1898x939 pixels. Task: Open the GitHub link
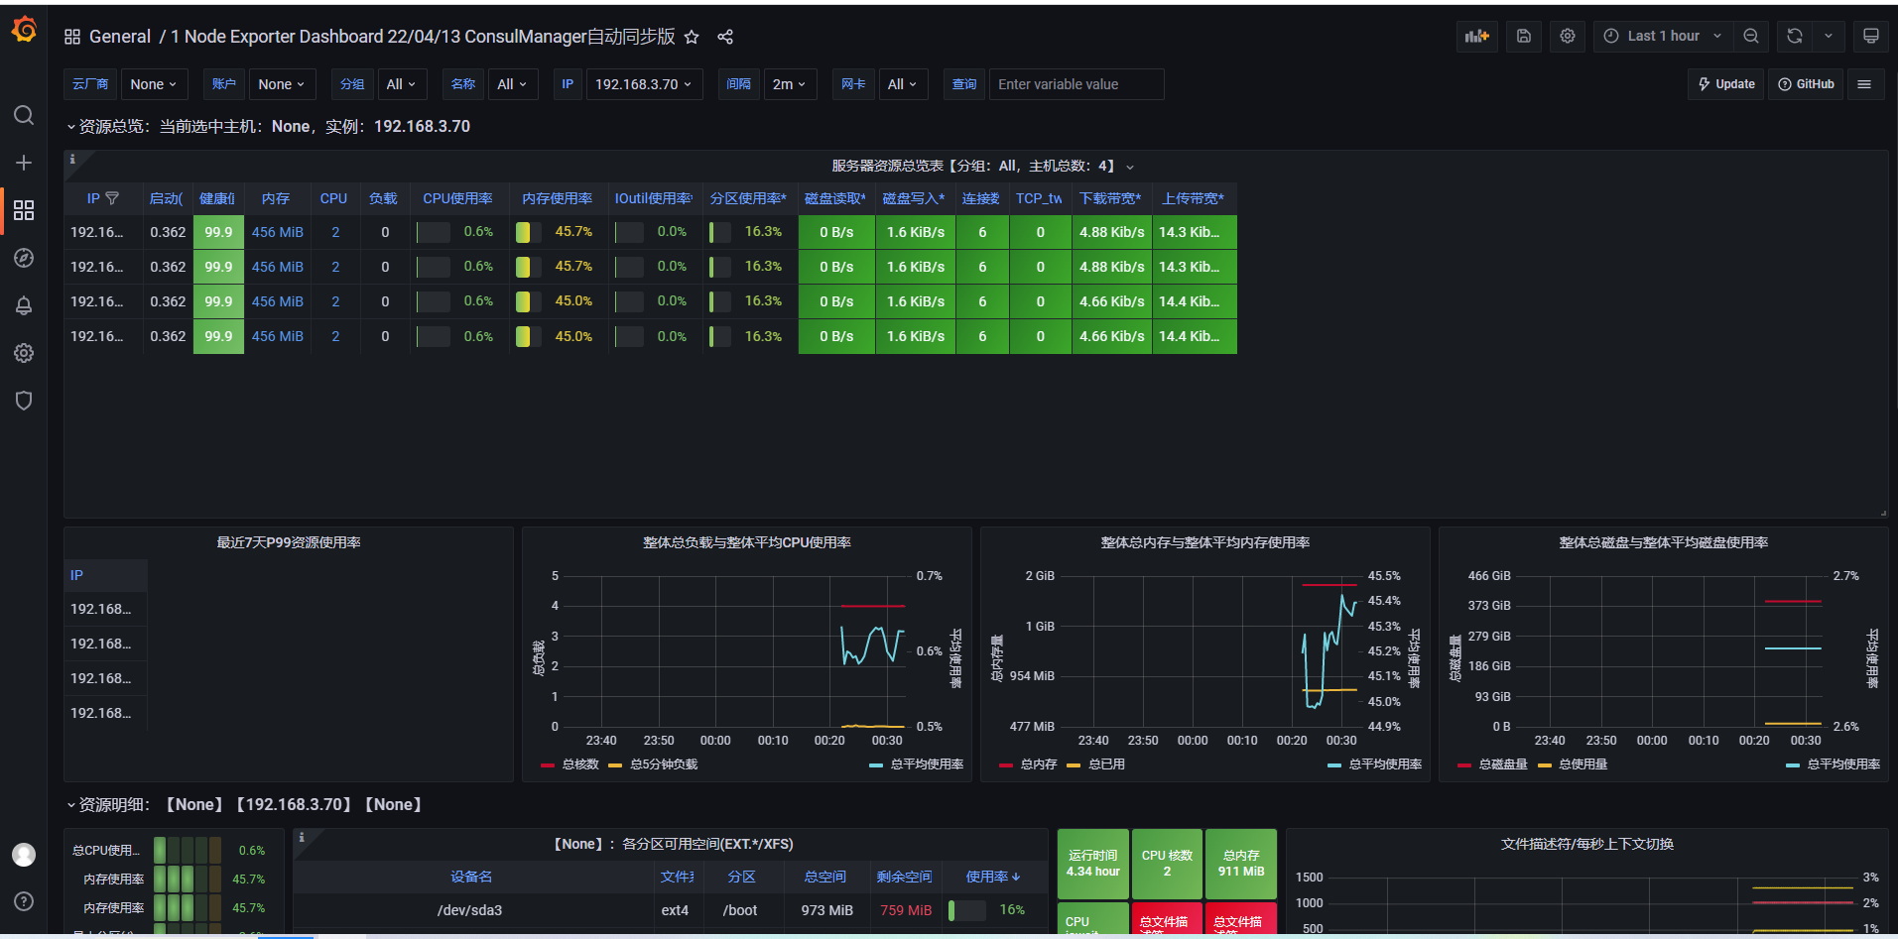(x=1806, y=84)
